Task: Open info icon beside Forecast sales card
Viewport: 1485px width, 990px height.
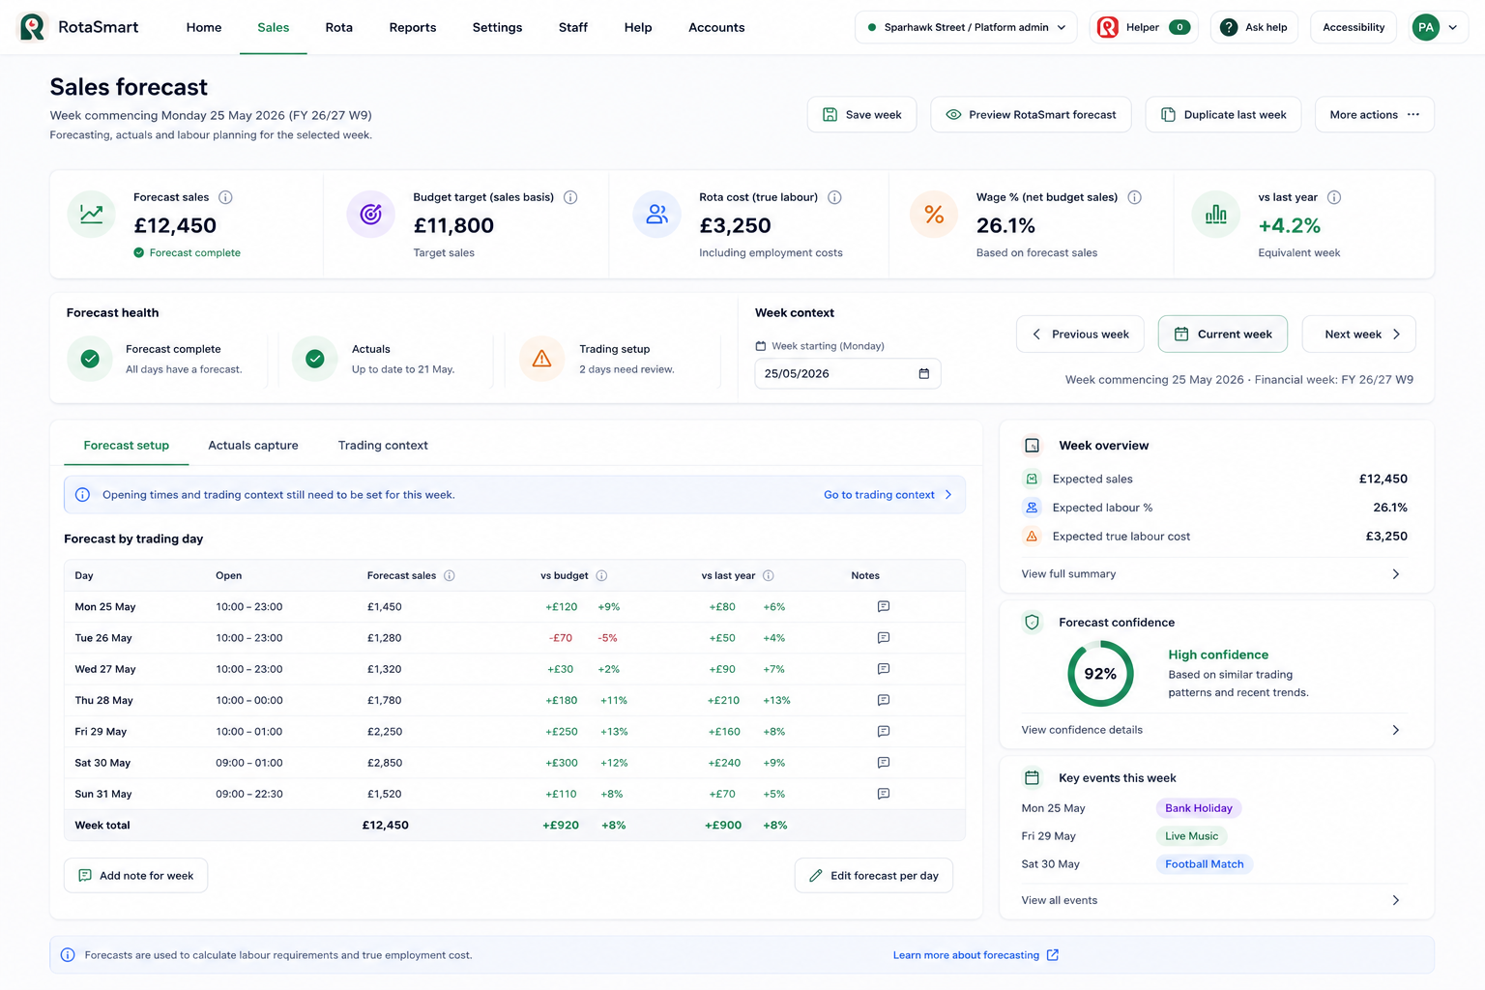Action: 225,197
